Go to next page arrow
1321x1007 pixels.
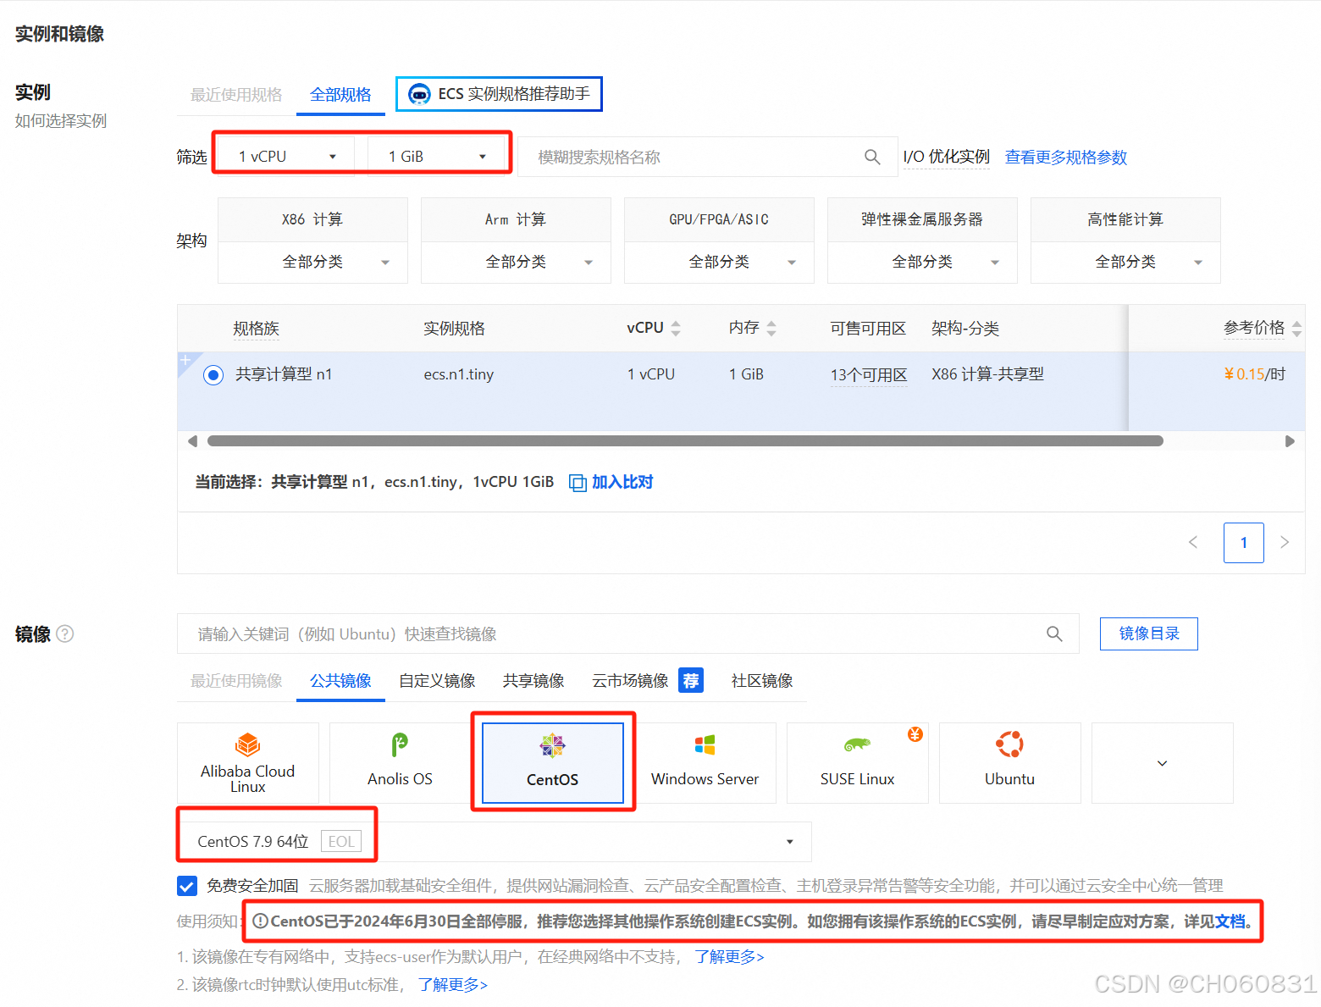pyautogui.click(x=1285, y=542)
